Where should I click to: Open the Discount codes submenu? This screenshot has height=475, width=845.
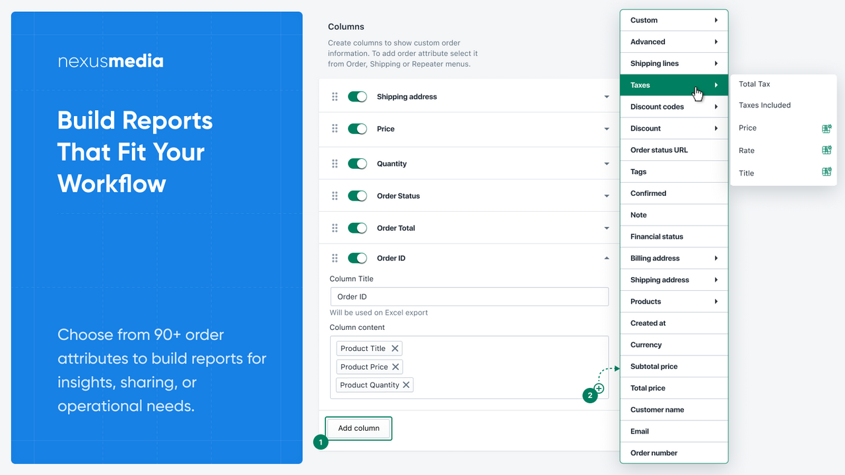(674, 107)
